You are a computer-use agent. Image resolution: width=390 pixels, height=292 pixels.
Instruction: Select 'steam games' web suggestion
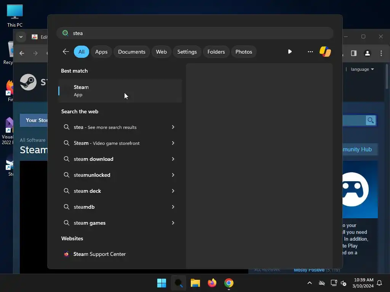120,223
